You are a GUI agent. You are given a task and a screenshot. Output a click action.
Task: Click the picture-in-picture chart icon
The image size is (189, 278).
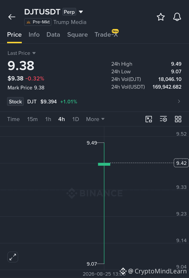pos(149,119)
